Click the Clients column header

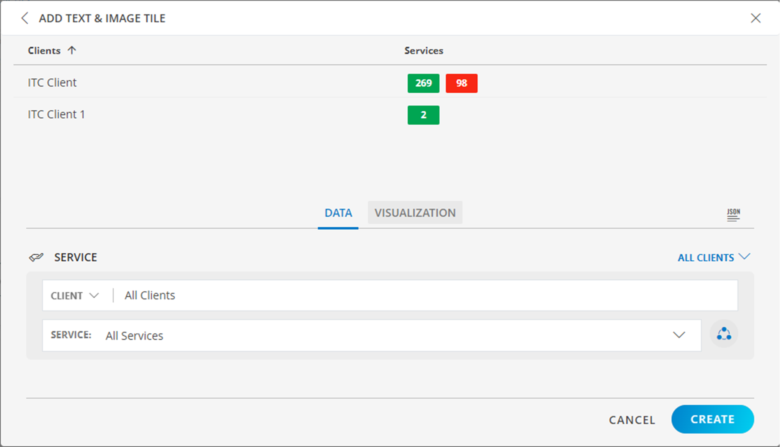point(44,50)
